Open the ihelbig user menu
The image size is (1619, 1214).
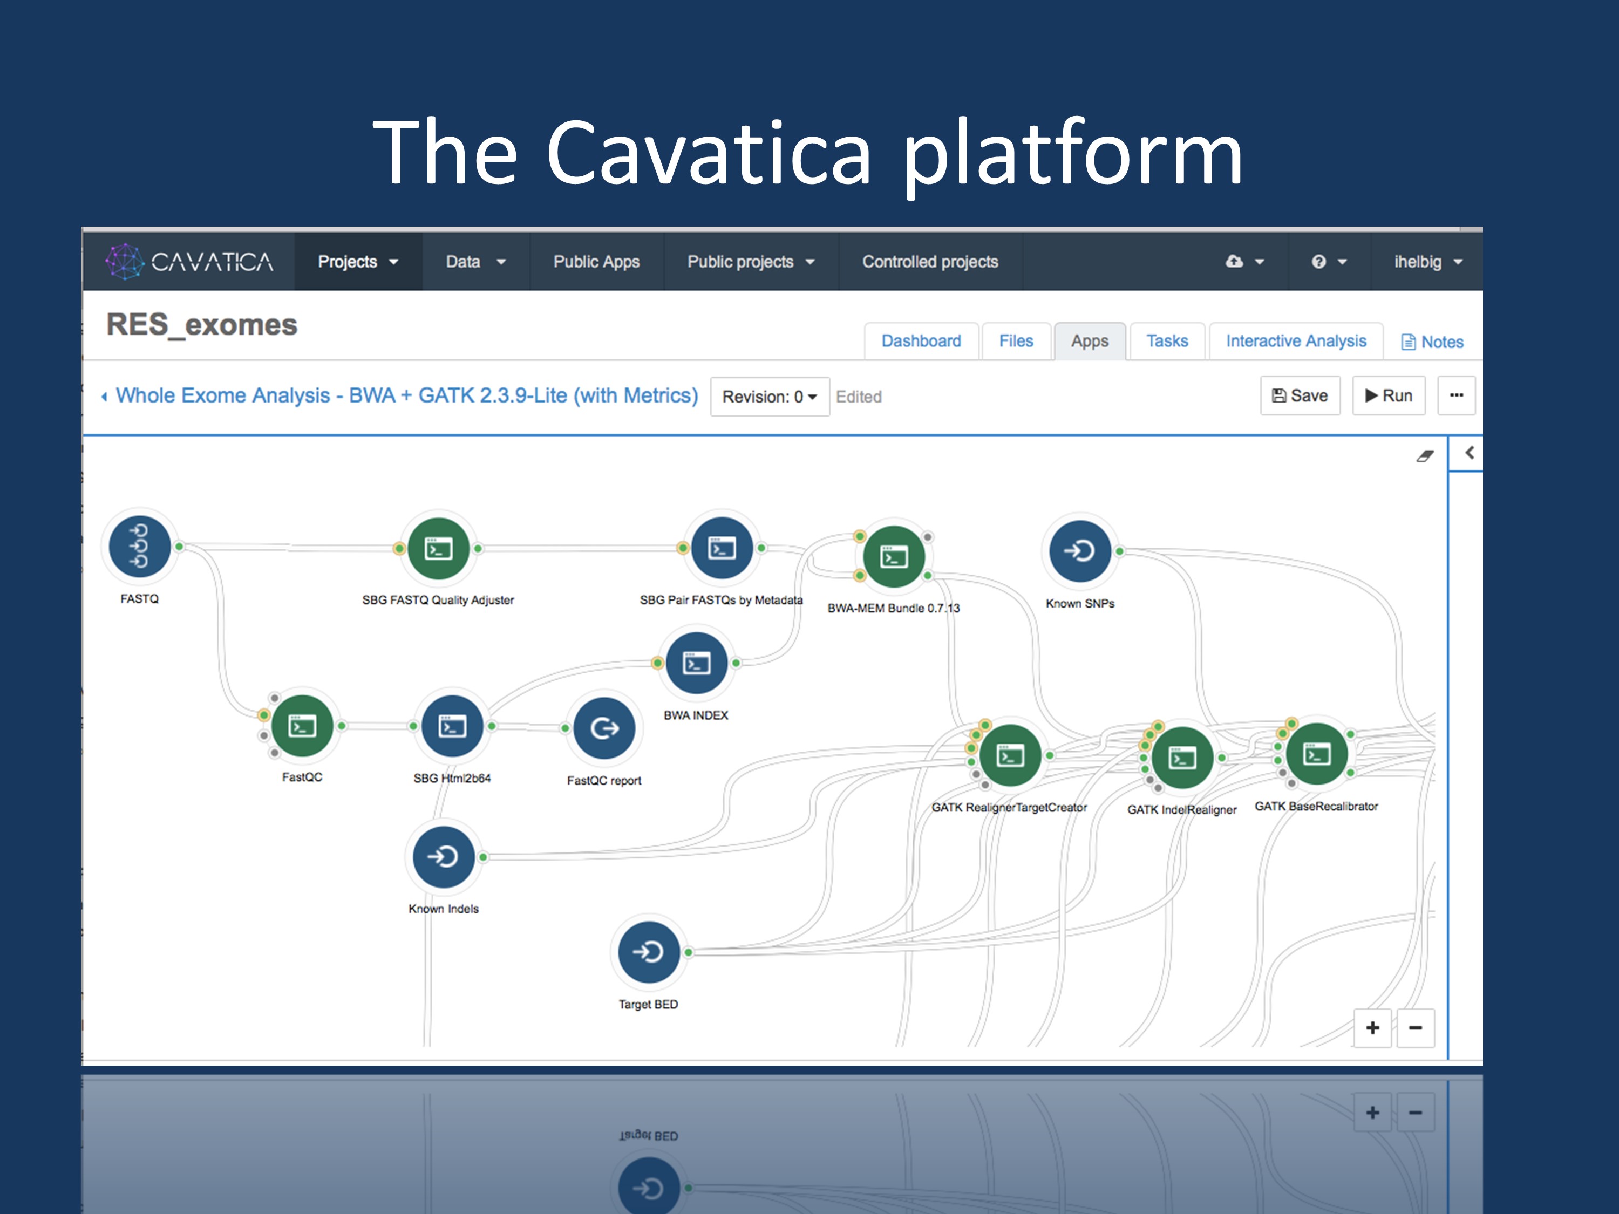1427,261
